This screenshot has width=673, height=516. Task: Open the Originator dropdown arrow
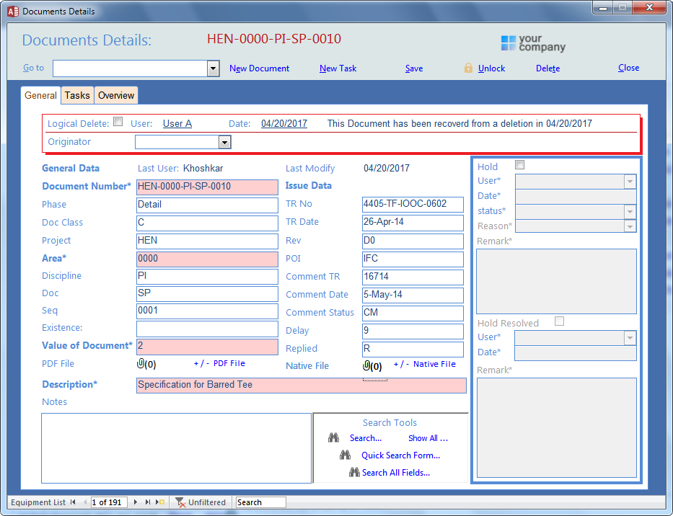(x=224, y=142)
